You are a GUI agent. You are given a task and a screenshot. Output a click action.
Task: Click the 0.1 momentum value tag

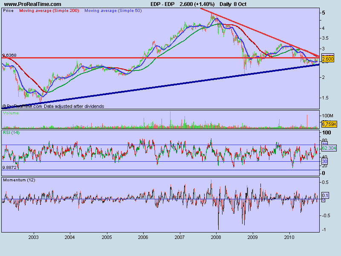[x=325, y=195]
